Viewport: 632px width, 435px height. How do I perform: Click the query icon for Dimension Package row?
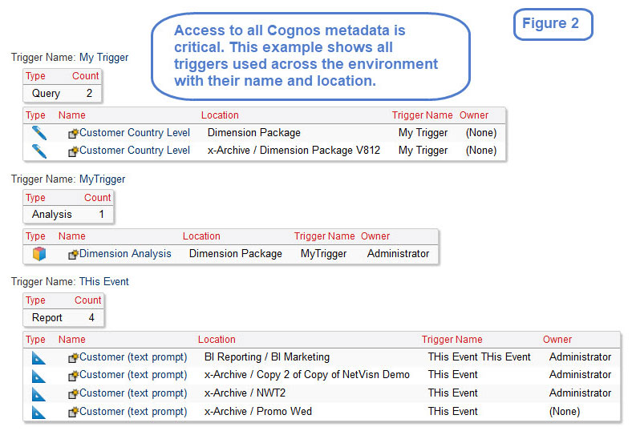pos(39,132)
